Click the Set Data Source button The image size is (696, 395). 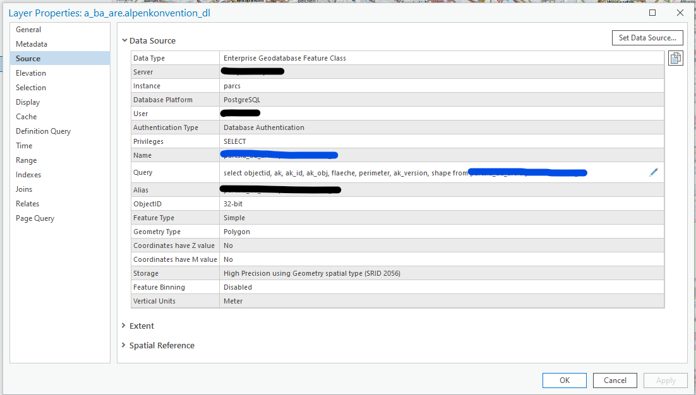[x=647, y=38]
